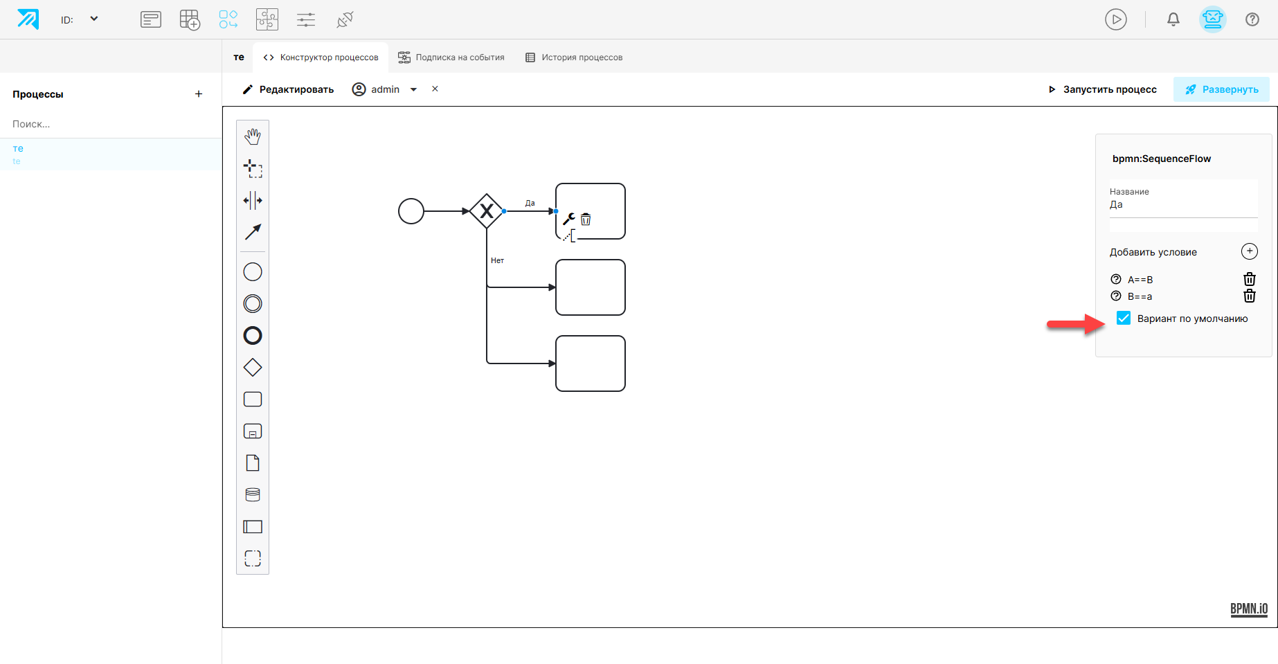This screenshot has height=664, width=1278.
Task: Activate the create/remove space tool
Action: pyautogui.click(x=253, y=200)
